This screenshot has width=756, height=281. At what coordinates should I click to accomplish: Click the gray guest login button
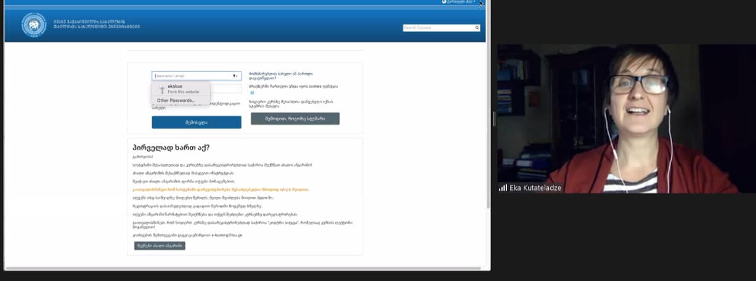click(x=295, y=119)
